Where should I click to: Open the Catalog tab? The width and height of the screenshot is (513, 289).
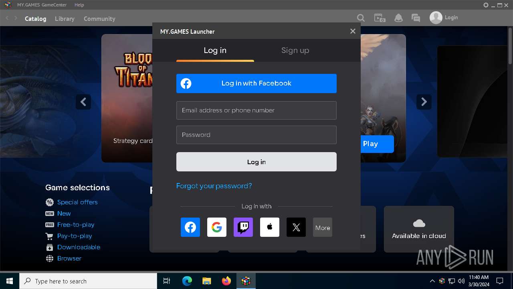(x=36, y=18)
